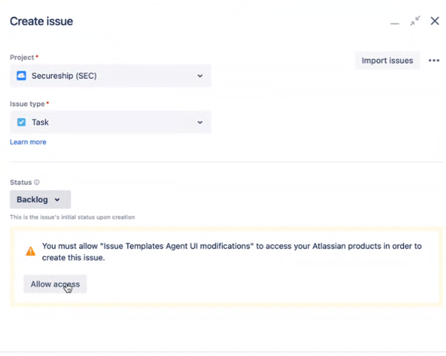Click the Create issue heading
This screenshot has height=356, width=446.
point(41,21)
